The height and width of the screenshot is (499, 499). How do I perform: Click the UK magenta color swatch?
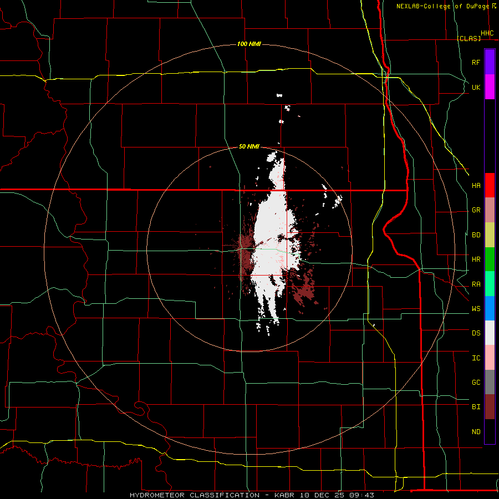pyautogui.click(x=490, y=87)
